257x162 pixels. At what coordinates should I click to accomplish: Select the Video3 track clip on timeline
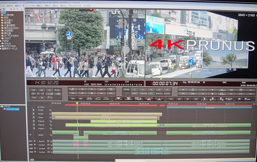click(x=124, y=122)
